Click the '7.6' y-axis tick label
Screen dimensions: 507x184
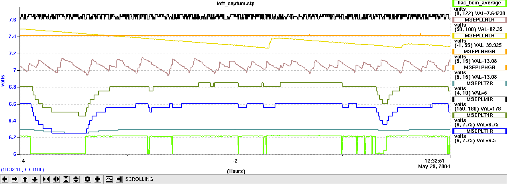pyautogui.click(x=12, y=19)
